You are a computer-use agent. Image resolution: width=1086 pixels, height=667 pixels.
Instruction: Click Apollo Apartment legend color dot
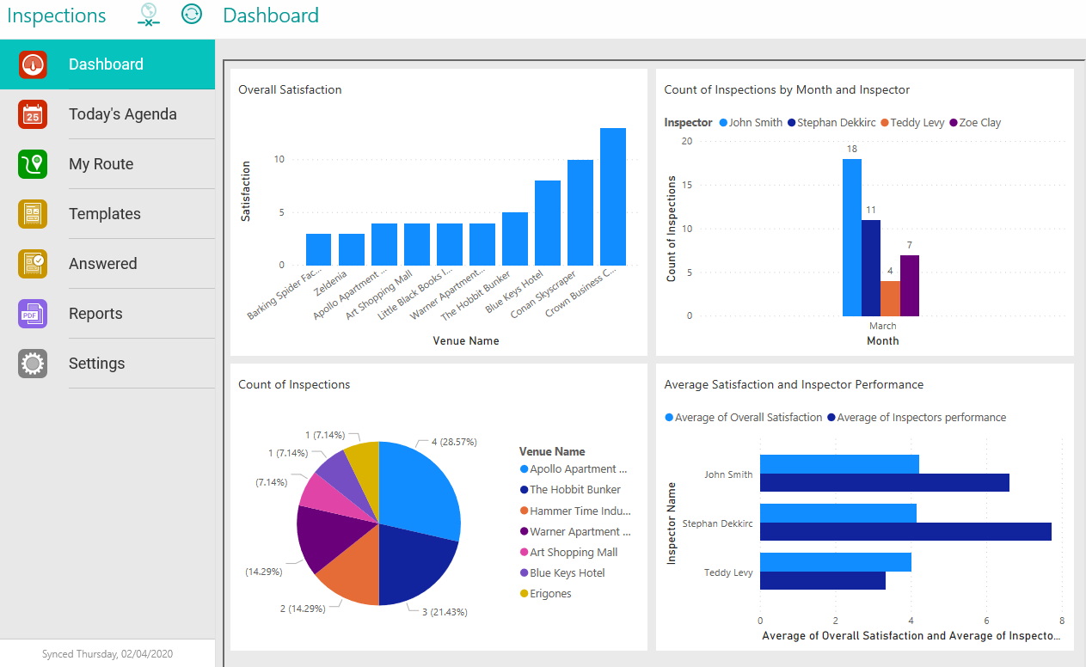coord(524,469)
